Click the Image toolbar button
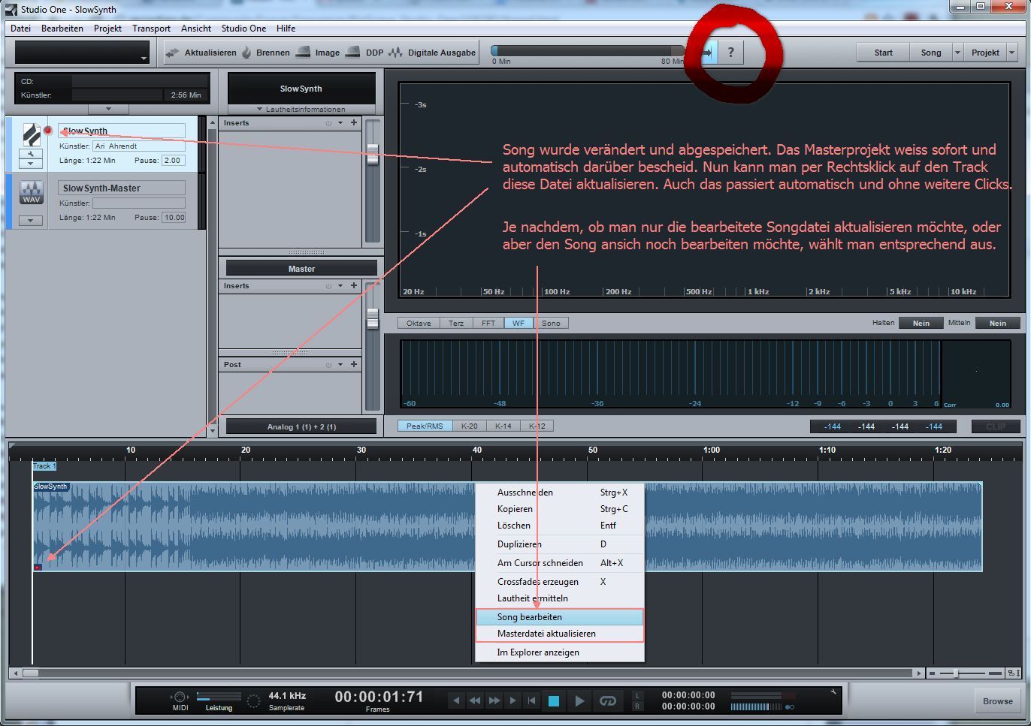Image resolution: width=1031 pixels, height=726 pixels. tap(318, 53)
